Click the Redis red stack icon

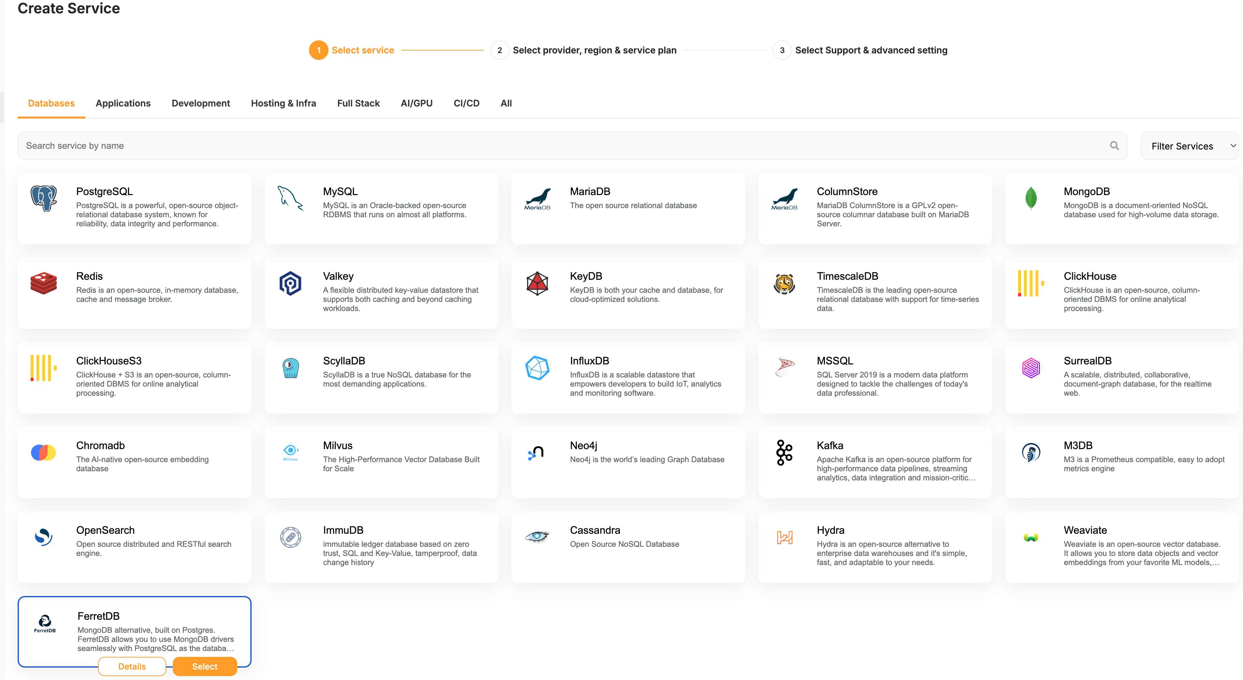(x=43, y=283)
